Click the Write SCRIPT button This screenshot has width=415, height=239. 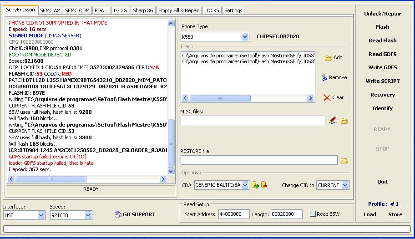click(382, 81)
